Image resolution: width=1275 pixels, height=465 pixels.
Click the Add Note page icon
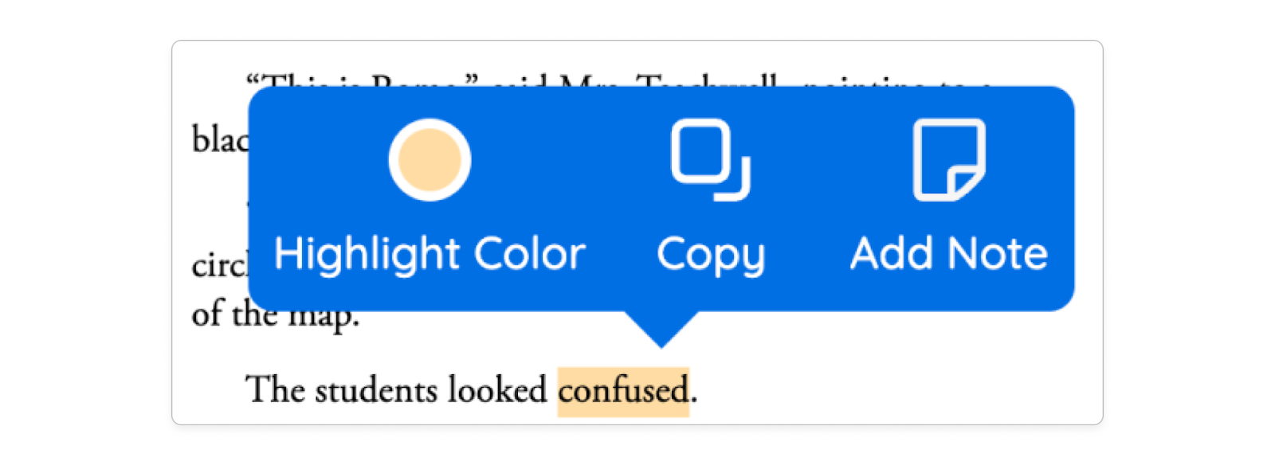pos(948,159)
